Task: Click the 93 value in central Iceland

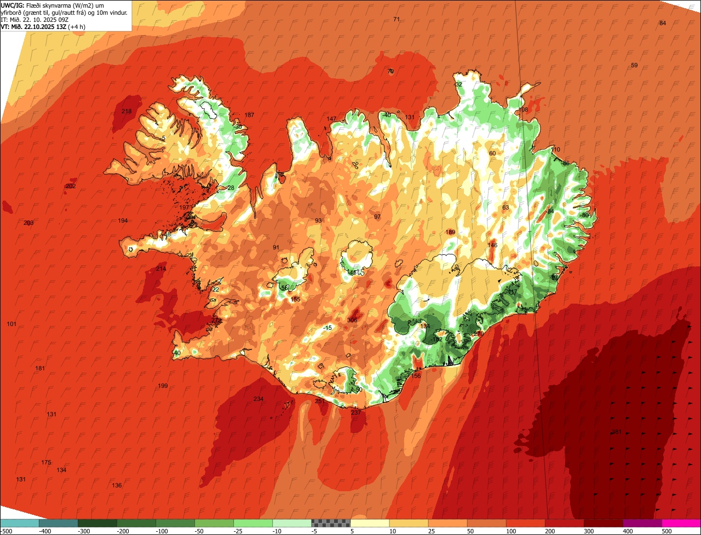Action: [318, 220]
